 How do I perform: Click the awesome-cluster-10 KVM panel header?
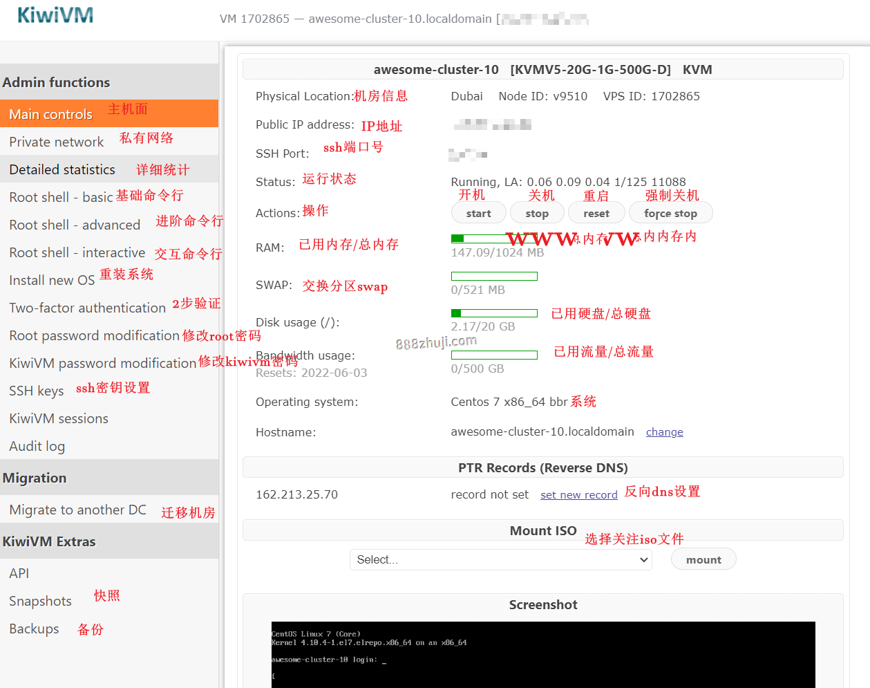point(543,69)
